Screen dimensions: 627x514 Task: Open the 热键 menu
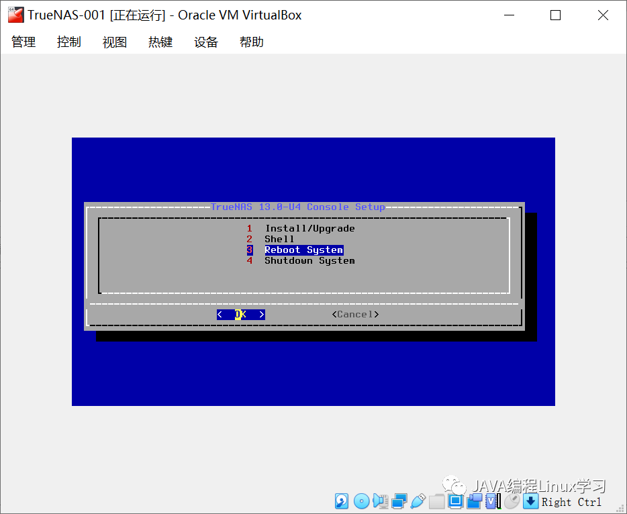(160, 42)
